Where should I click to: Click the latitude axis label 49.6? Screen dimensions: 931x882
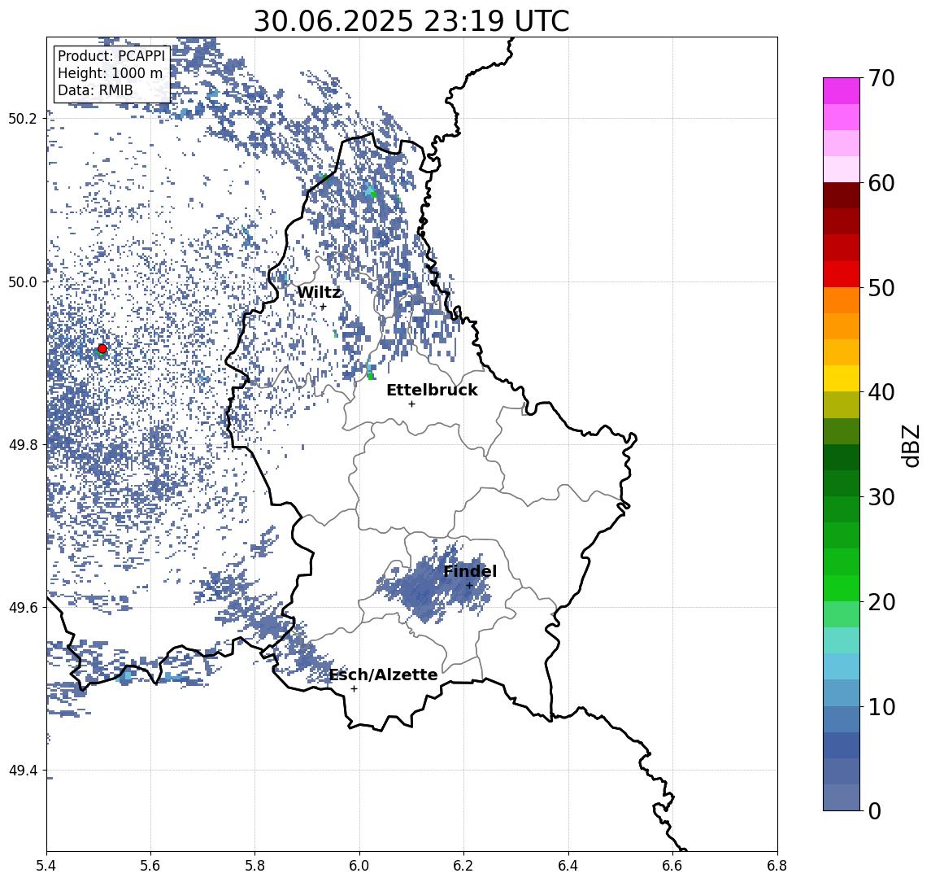pos(22,608)
